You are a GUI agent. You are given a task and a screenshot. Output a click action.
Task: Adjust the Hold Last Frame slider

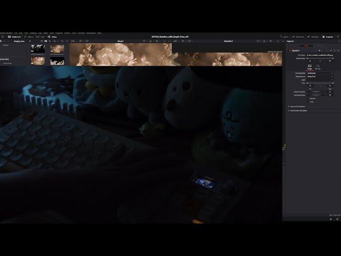pyautogui.click(x=316, y=95)
